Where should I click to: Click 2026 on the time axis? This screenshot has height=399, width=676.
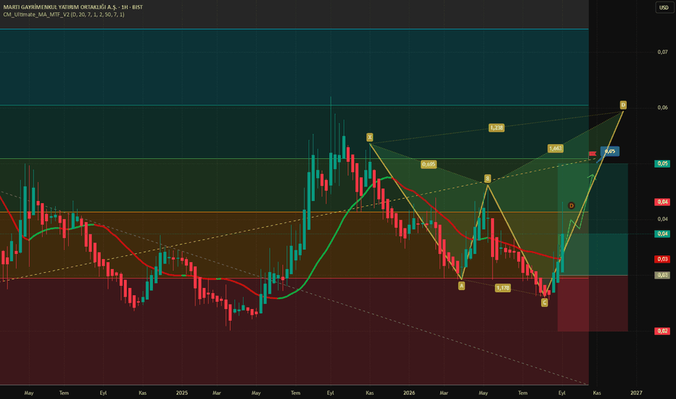point(409,393)
